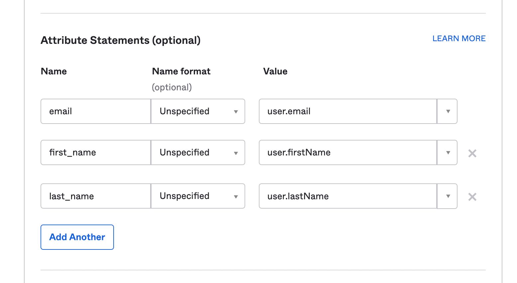The width and height of the screenshot is (517, 283).
Task: Focus the user.email value field
Action: 348,111
